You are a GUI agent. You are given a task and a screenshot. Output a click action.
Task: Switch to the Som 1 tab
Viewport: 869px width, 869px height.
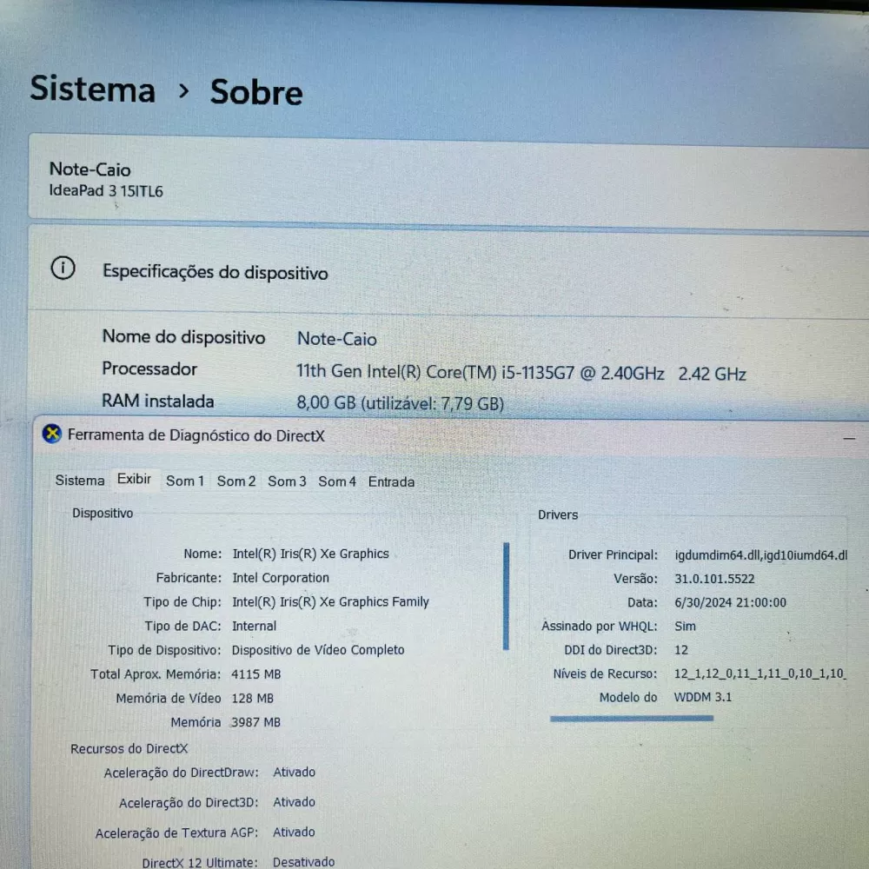[185, 481]
